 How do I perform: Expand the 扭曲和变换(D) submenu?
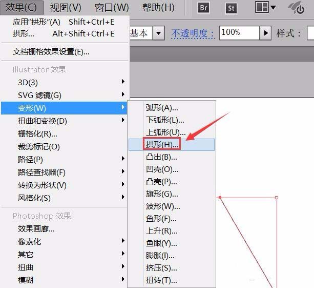[65, 121]
